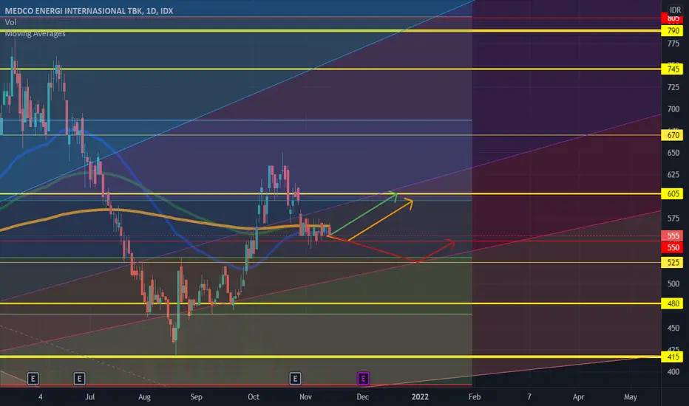Click the pink 555 current price label
The height and width of the screenshot is (406, 689).
(672, 236)
